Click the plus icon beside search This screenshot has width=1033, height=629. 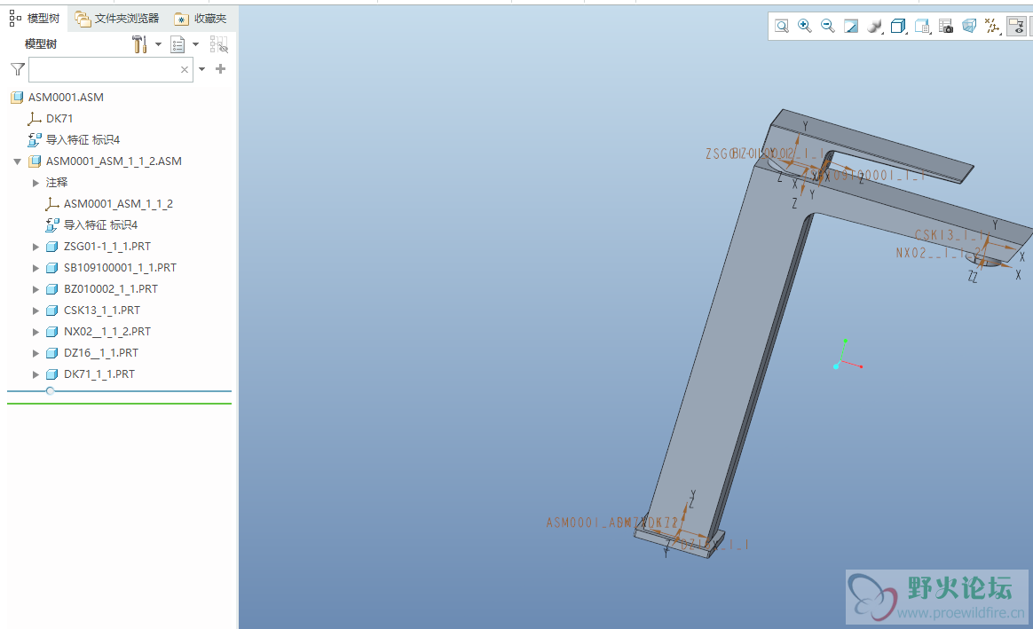coord(221,68)
